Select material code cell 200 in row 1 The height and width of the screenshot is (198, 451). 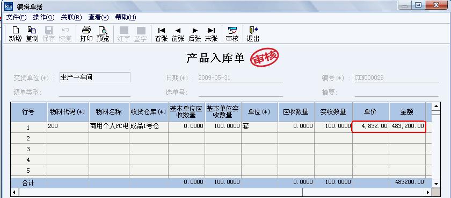68,126
